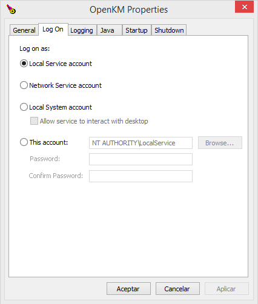
Task: Choose Network Service account radio button
Action: click(24, 85)
